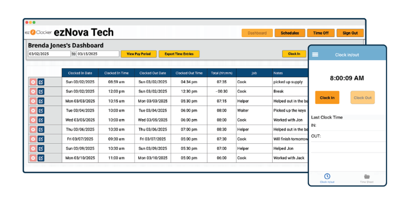Edit the Thu 03/06/2025 entry
This screenshot has width=410, height=205.
[x=41, y=130]
